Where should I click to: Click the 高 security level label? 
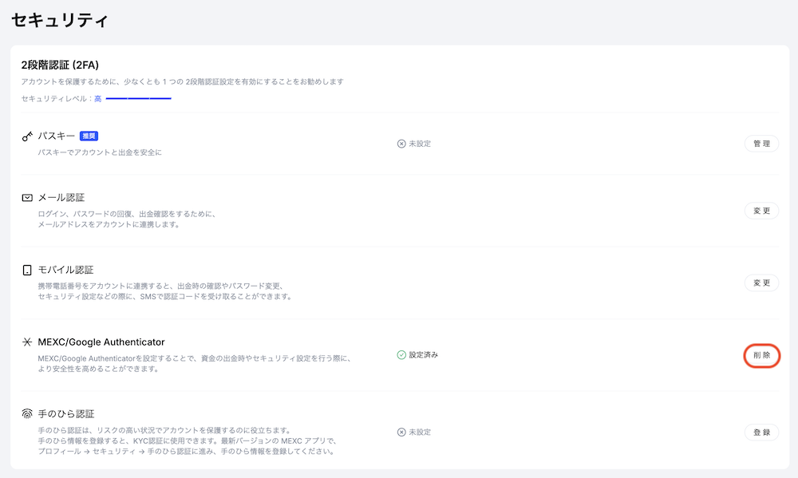(x=100, y=98)
